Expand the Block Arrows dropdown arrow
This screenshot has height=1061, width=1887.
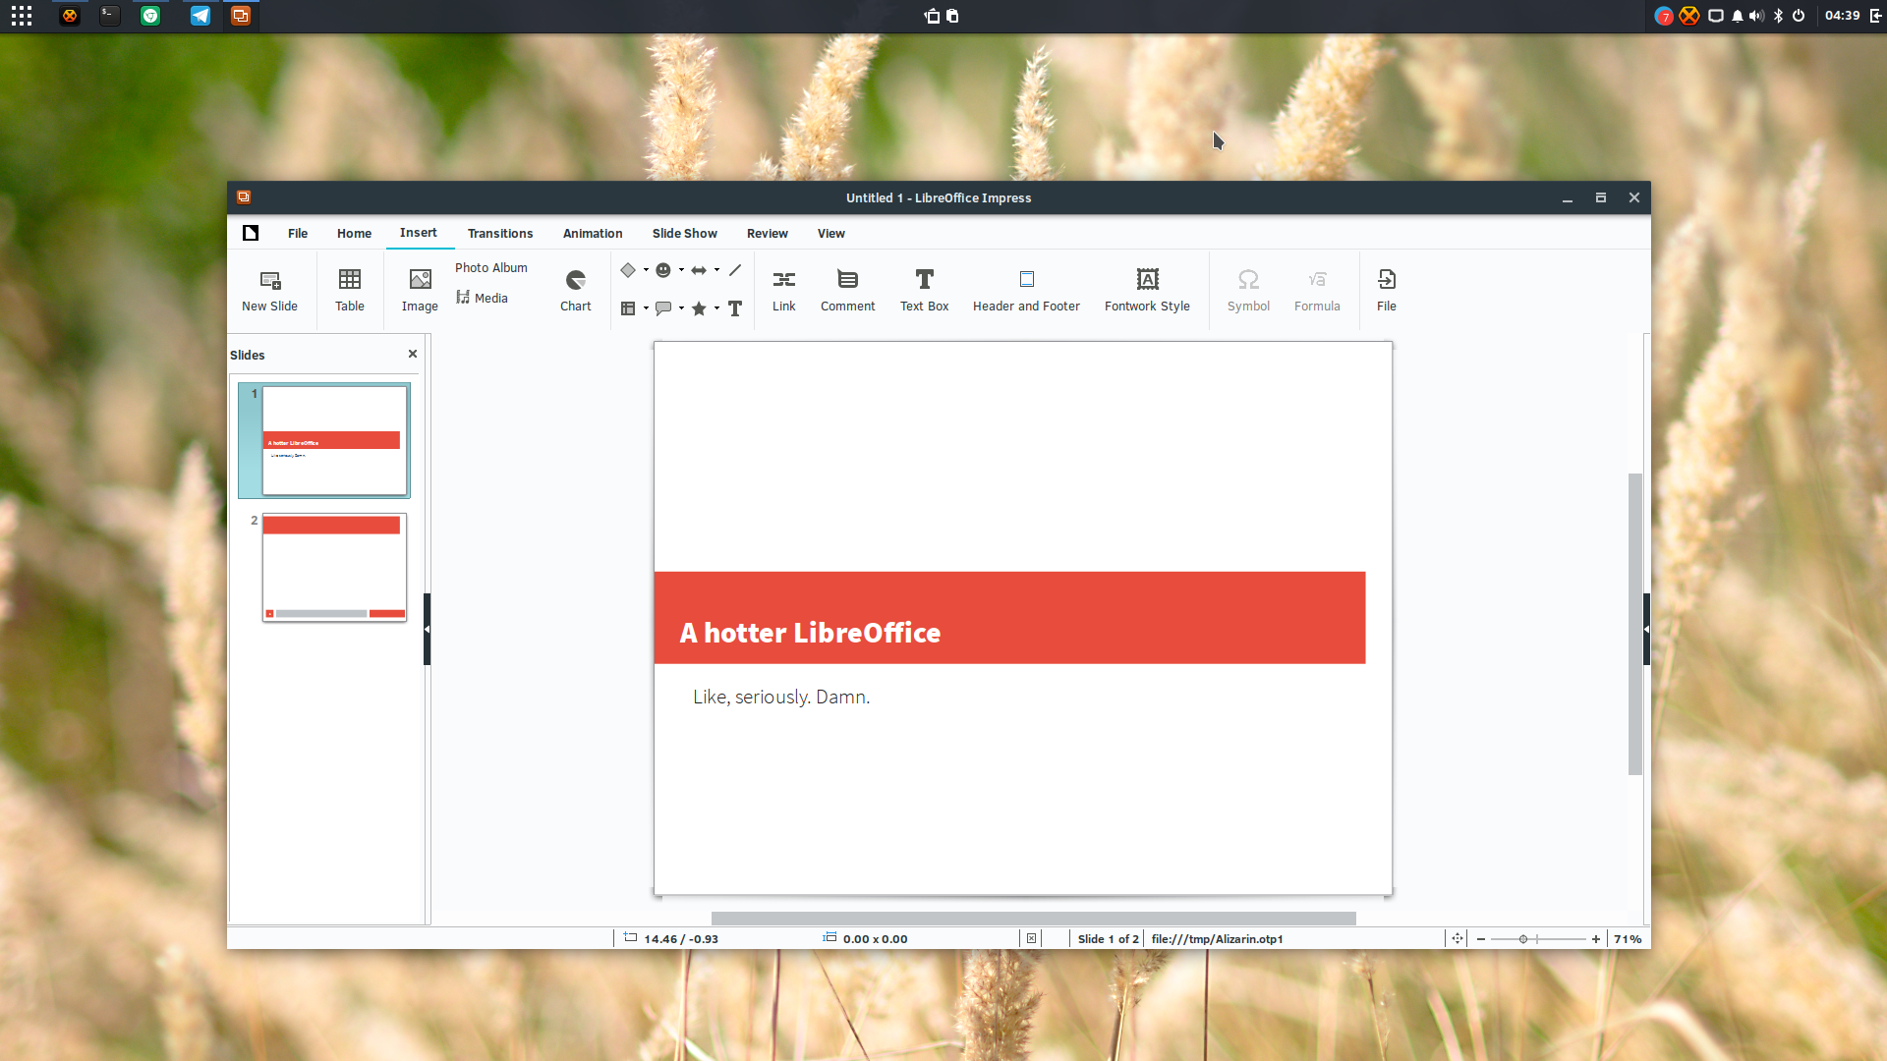[x=716, y=270]
